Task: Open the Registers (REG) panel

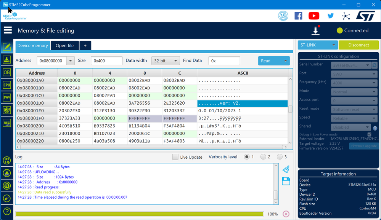Action: click(7, 123)
